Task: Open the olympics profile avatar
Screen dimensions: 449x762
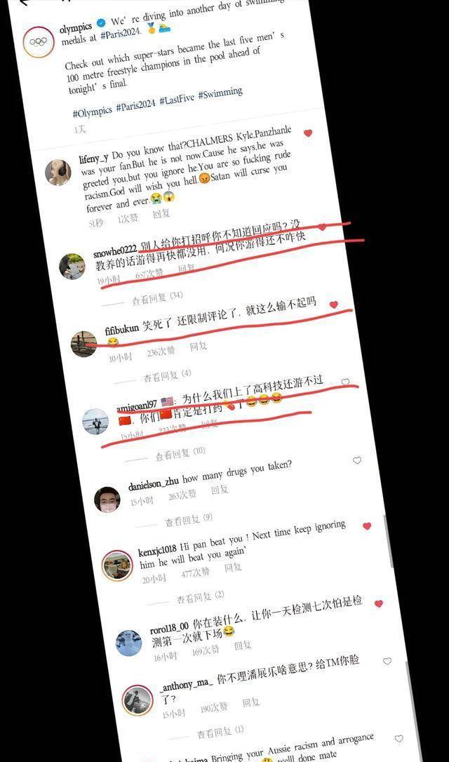Action: pos(39,42)
